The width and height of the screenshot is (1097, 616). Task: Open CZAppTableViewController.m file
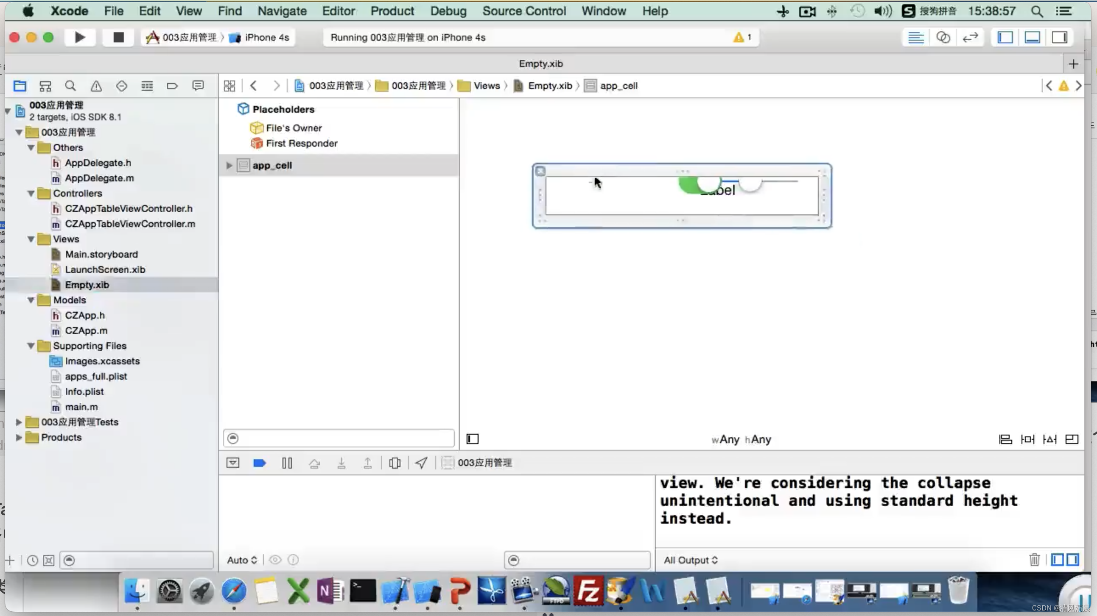pos(130,224)
